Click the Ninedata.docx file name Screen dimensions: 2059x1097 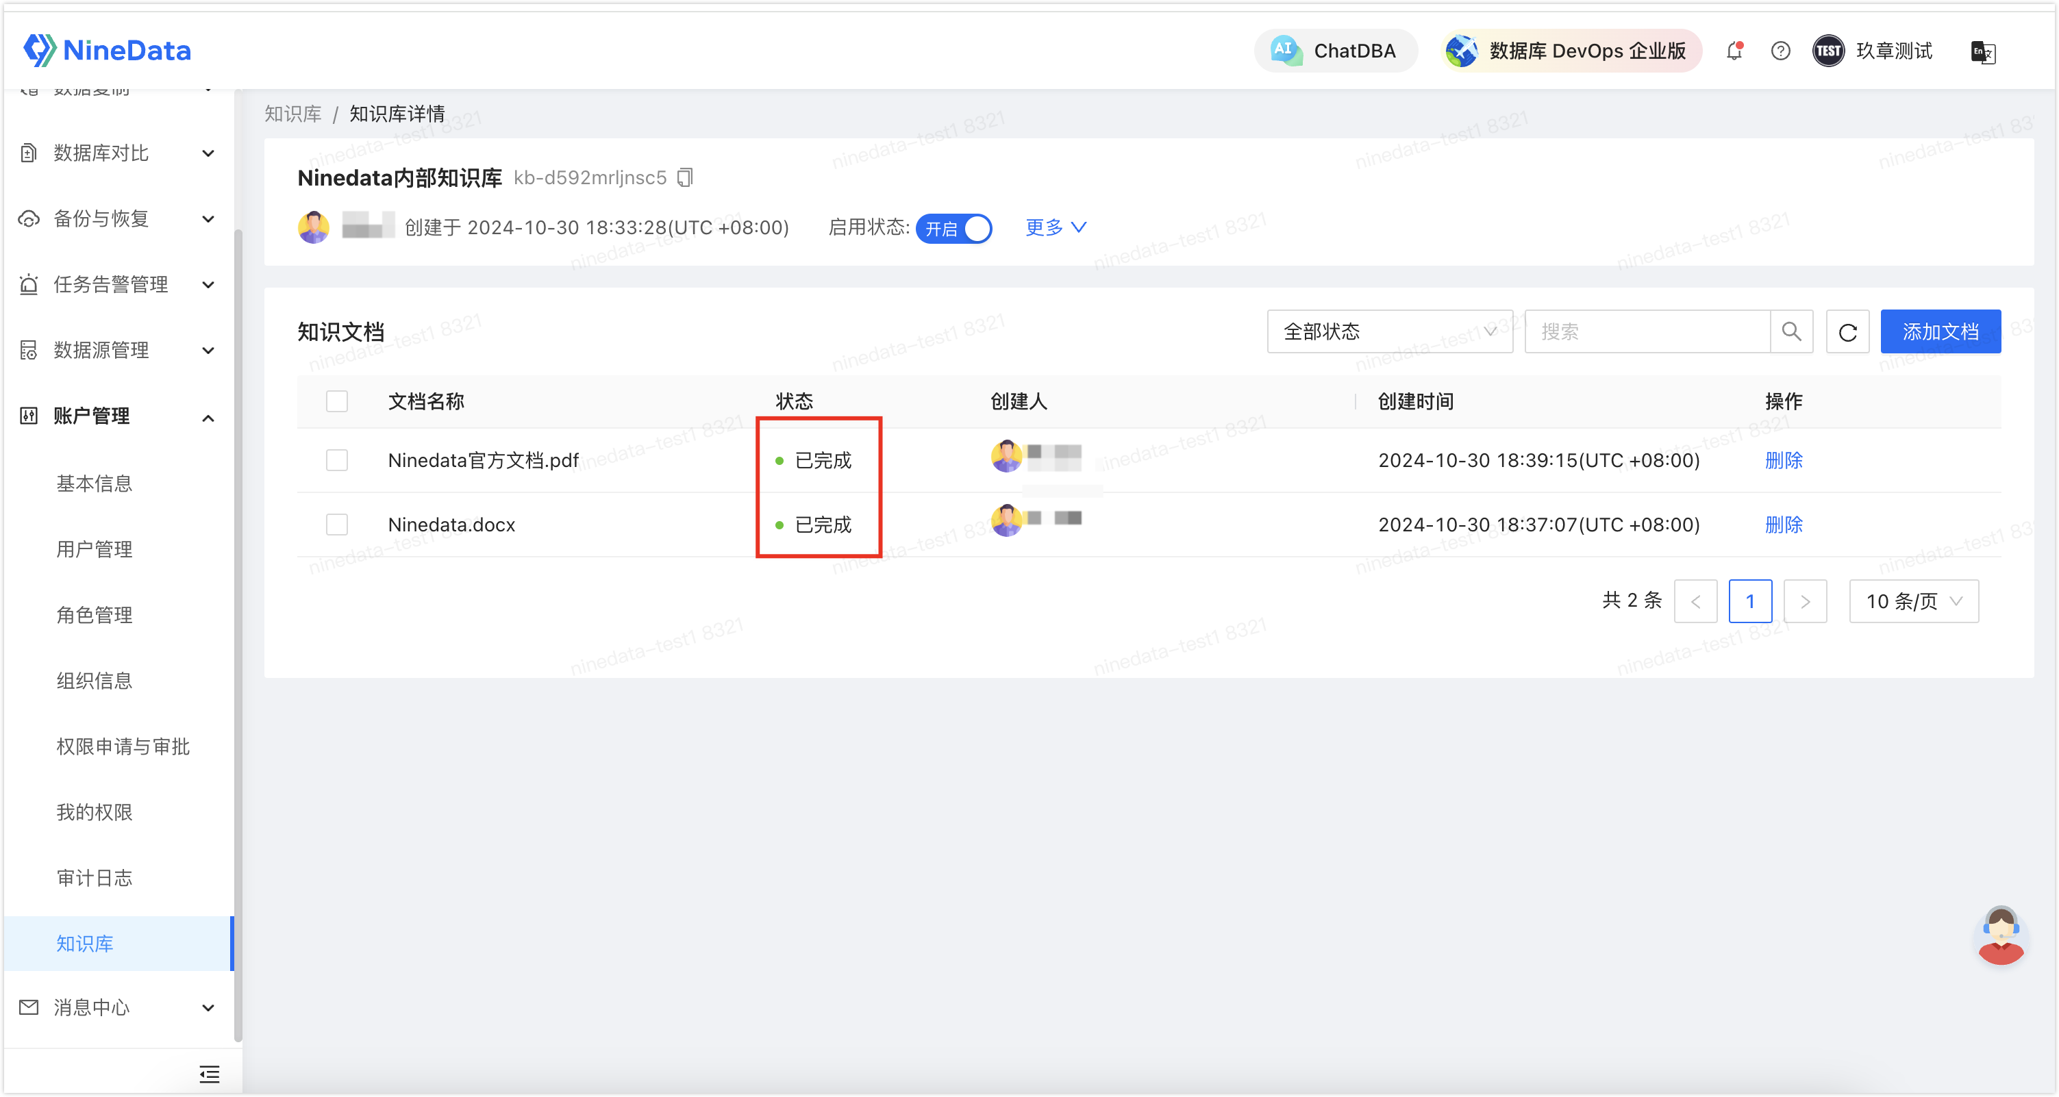[451, 524]
